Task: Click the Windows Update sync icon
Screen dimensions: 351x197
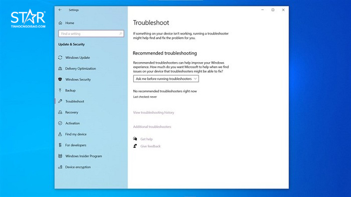Action: 60,58
